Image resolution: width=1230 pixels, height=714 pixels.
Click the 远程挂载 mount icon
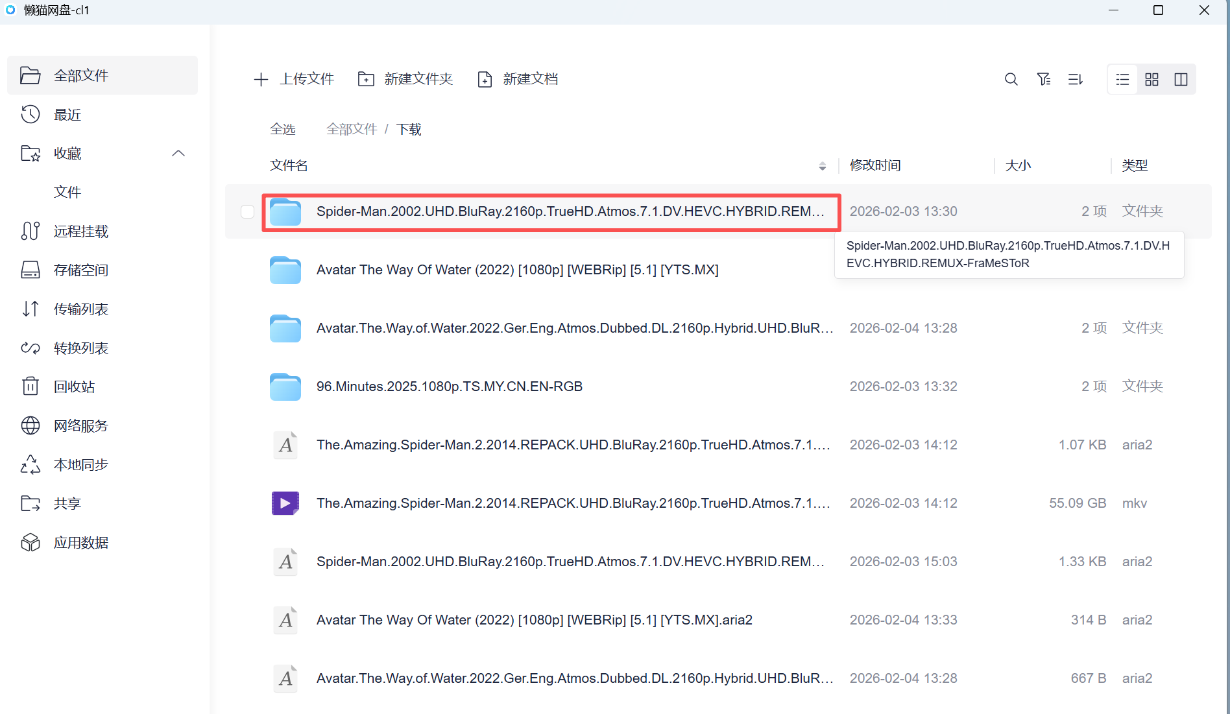(30, 232)
